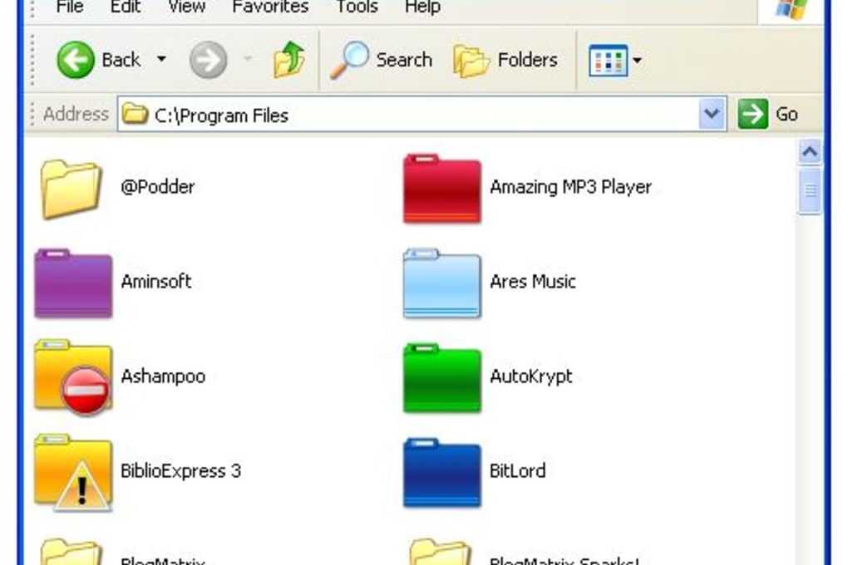Click the green Go button
This screenshot has height=565, width=848.
(767, 114)
